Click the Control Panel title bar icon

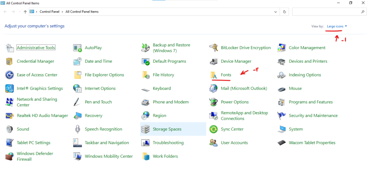coord(3,3)
